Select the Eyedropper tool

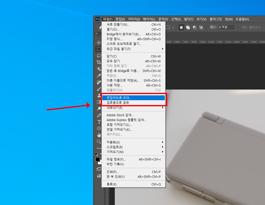99,76
